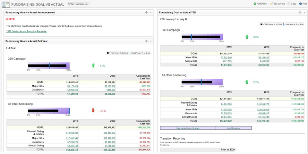Image resolution: width=308 pixels, height=154 pixels.
Task: Open the Full Year panel options dropdown arrow
Action: point(151,41)
